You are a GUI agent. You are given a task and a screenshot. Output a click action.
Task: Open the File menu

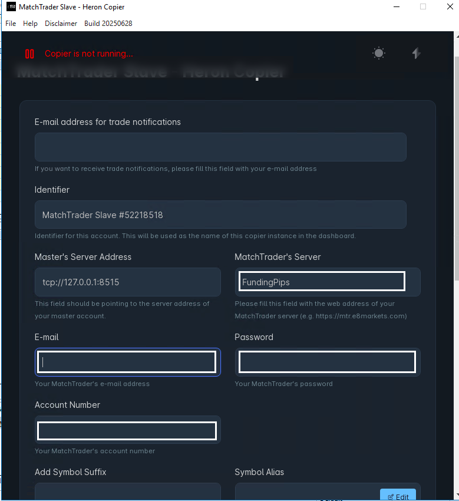[x=11, y=24]
